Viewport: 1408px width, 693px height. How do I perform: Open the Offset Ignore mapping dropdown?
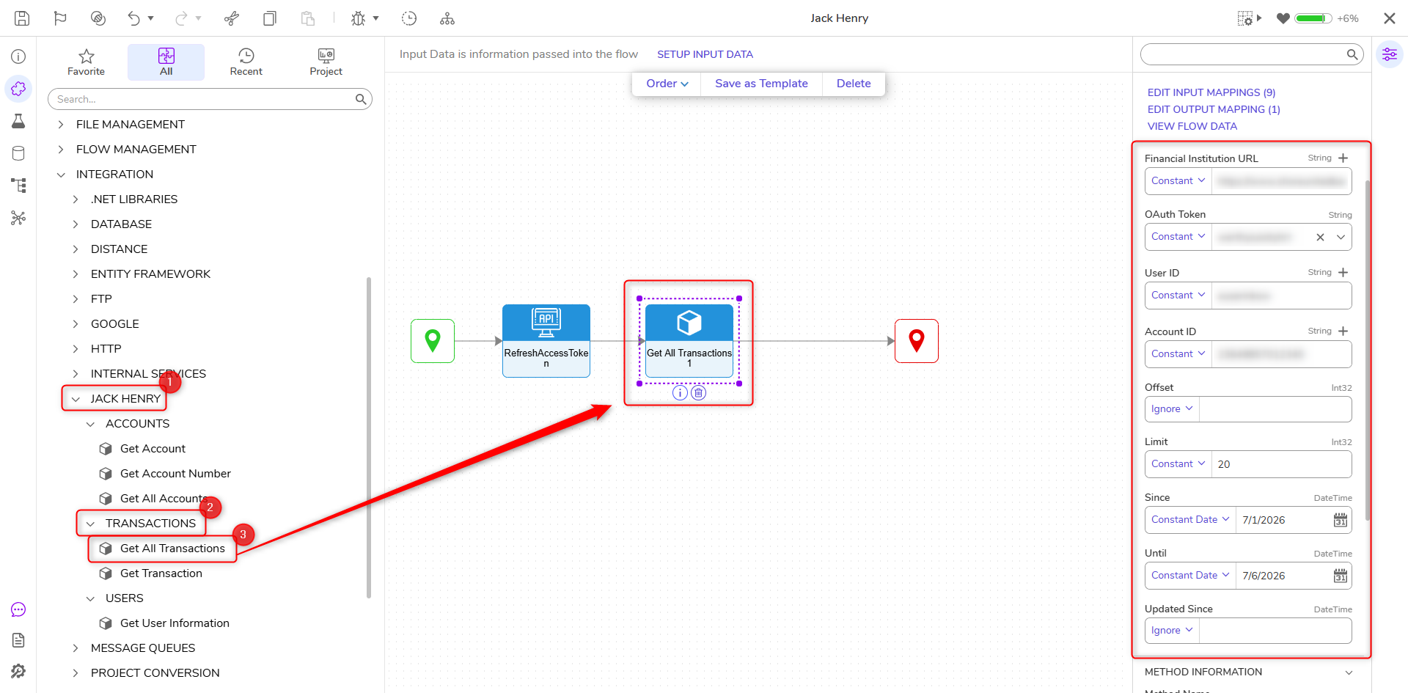tap(1172, 409)
